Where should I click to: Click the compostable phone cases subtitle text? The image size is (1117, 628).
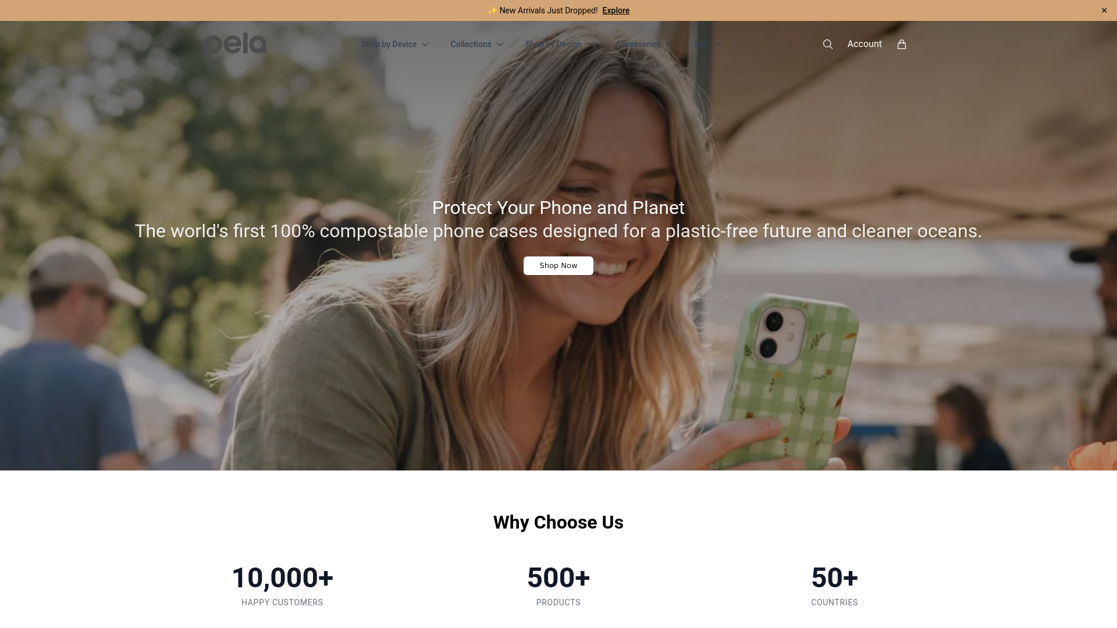(x=558, y=231)
